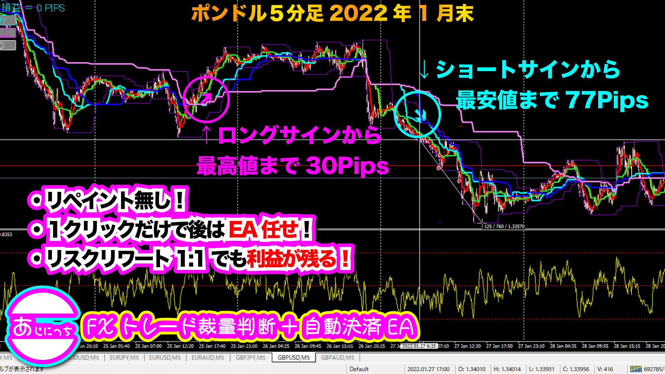The height and width of the screenshot is (374, 665).
Task: Click the 125 / 760 / 1.33570 crosshair readout
Action: click(504, 226)
